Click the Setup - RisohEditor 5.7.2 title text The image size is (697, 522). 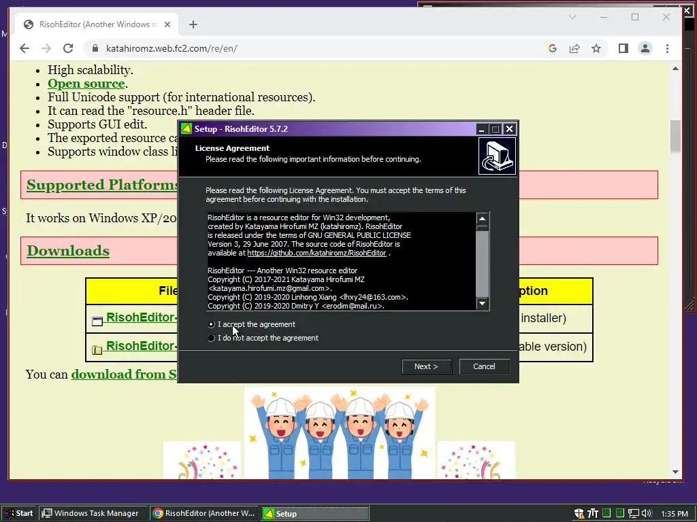[x=241, y=129]
